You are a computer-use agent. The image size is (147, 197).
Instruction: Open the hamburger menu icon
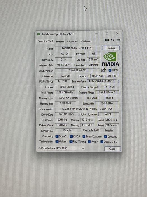click(x=119, y=40)
